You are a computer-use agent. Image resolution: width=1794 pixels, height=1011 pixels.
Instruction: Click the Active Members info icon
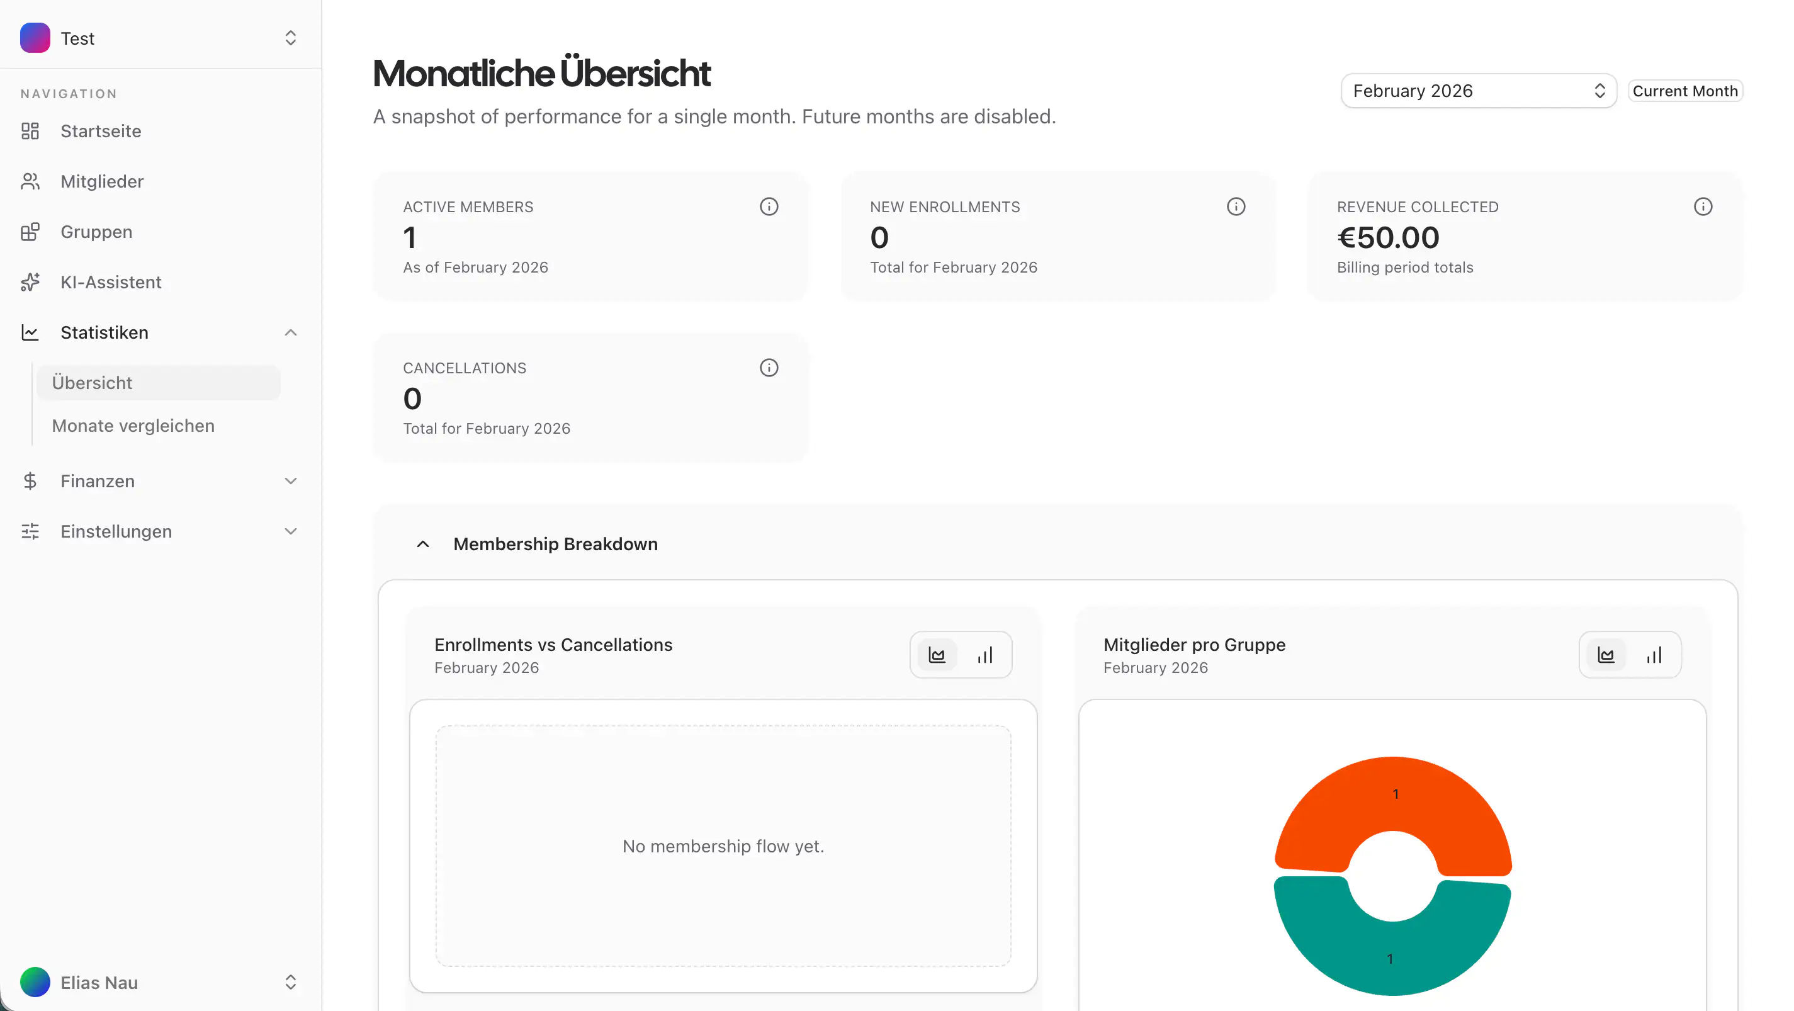coord(769,206)
